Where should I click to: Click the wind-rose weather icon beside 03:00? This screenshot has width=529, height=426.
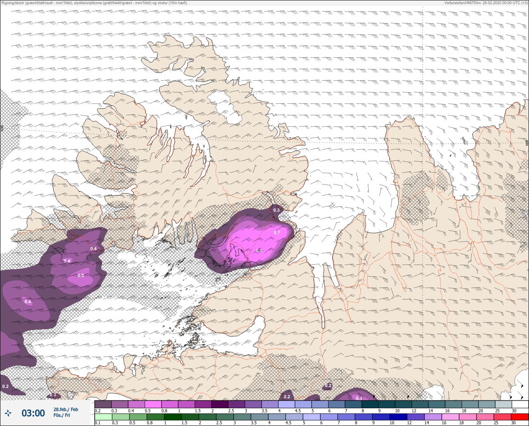[x=8, y=413]
